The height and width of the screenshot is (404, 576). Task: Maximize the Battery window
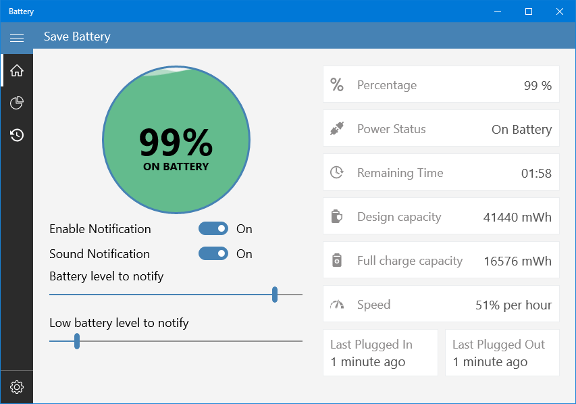[529, 11]
